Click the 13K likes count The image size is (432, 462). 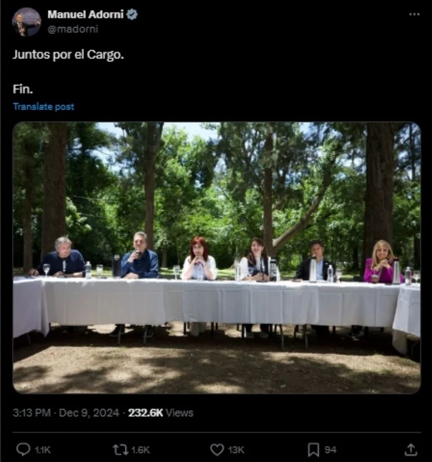(x=236, y=450)
